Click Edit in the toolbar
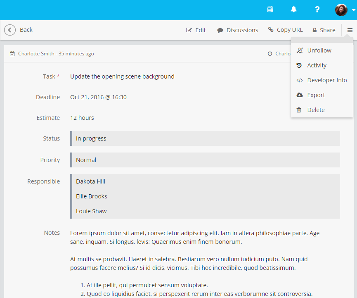This screenshot has width=357, height=298. (196, 30)
